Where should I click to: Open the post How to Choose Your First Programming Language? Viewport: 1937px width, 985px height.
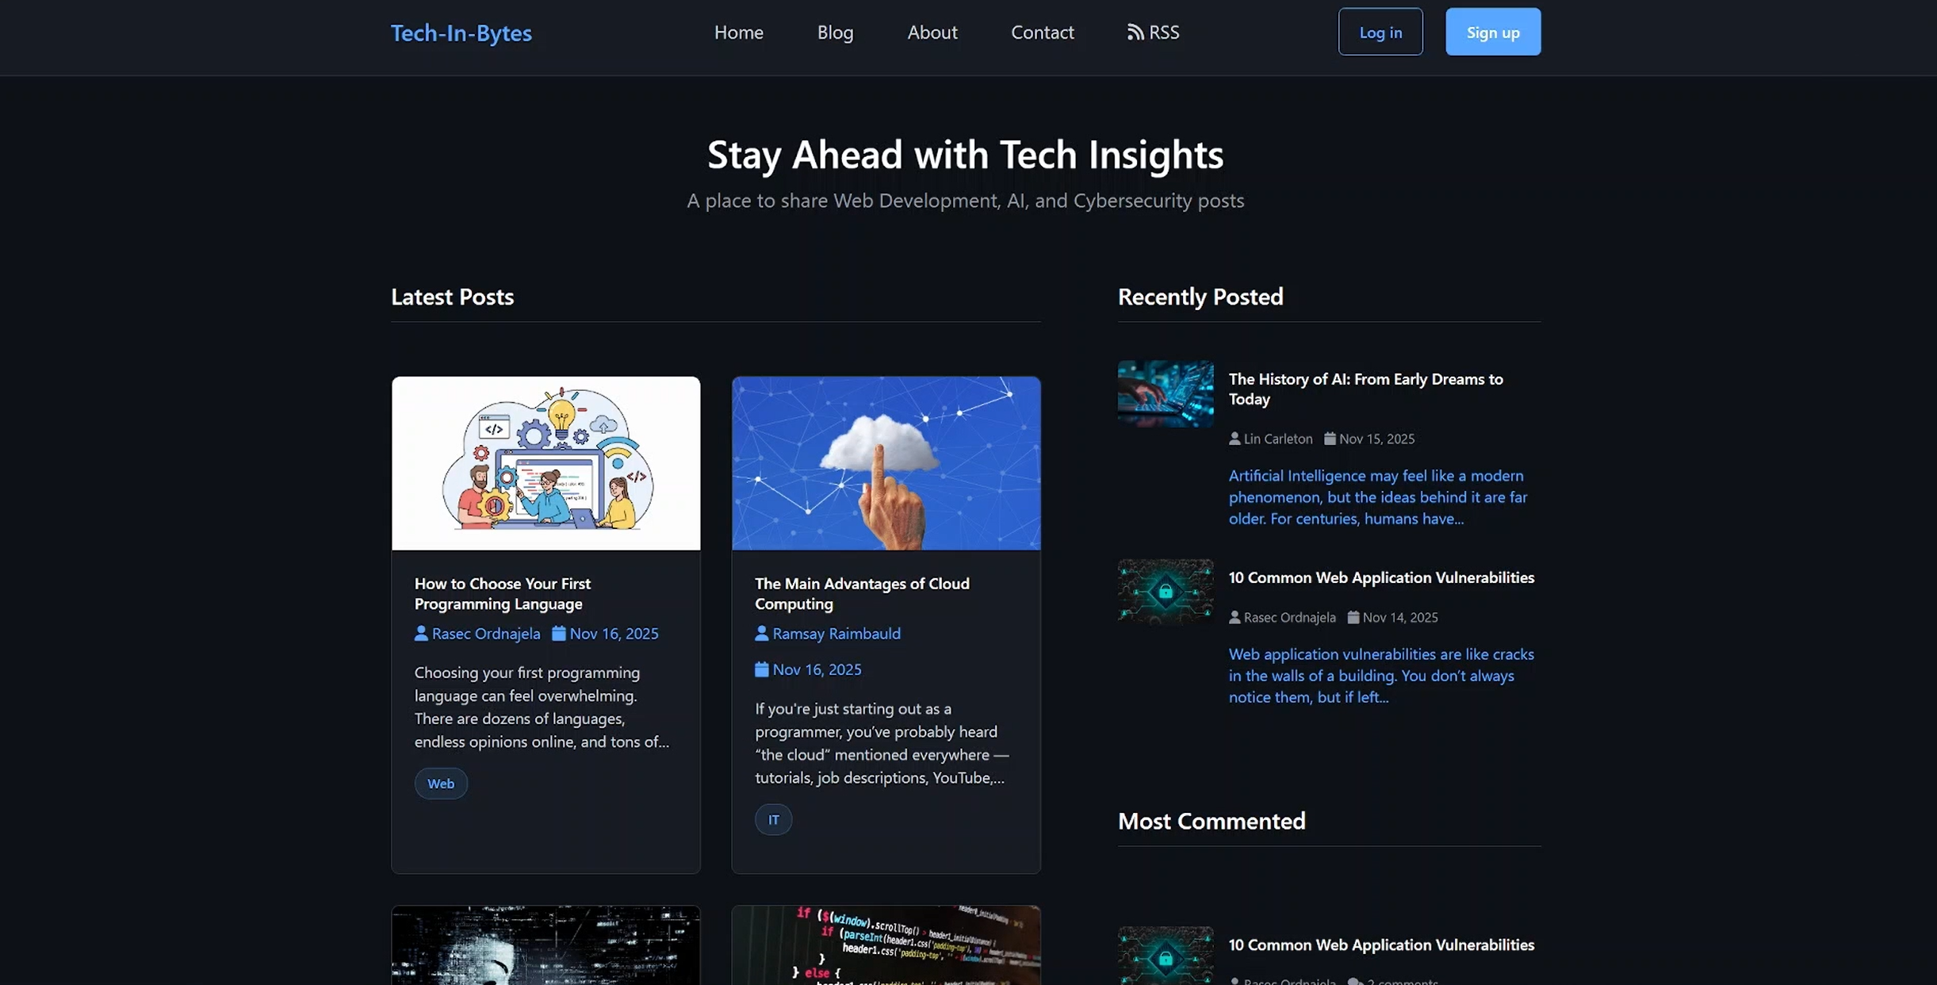coord(503,593)
